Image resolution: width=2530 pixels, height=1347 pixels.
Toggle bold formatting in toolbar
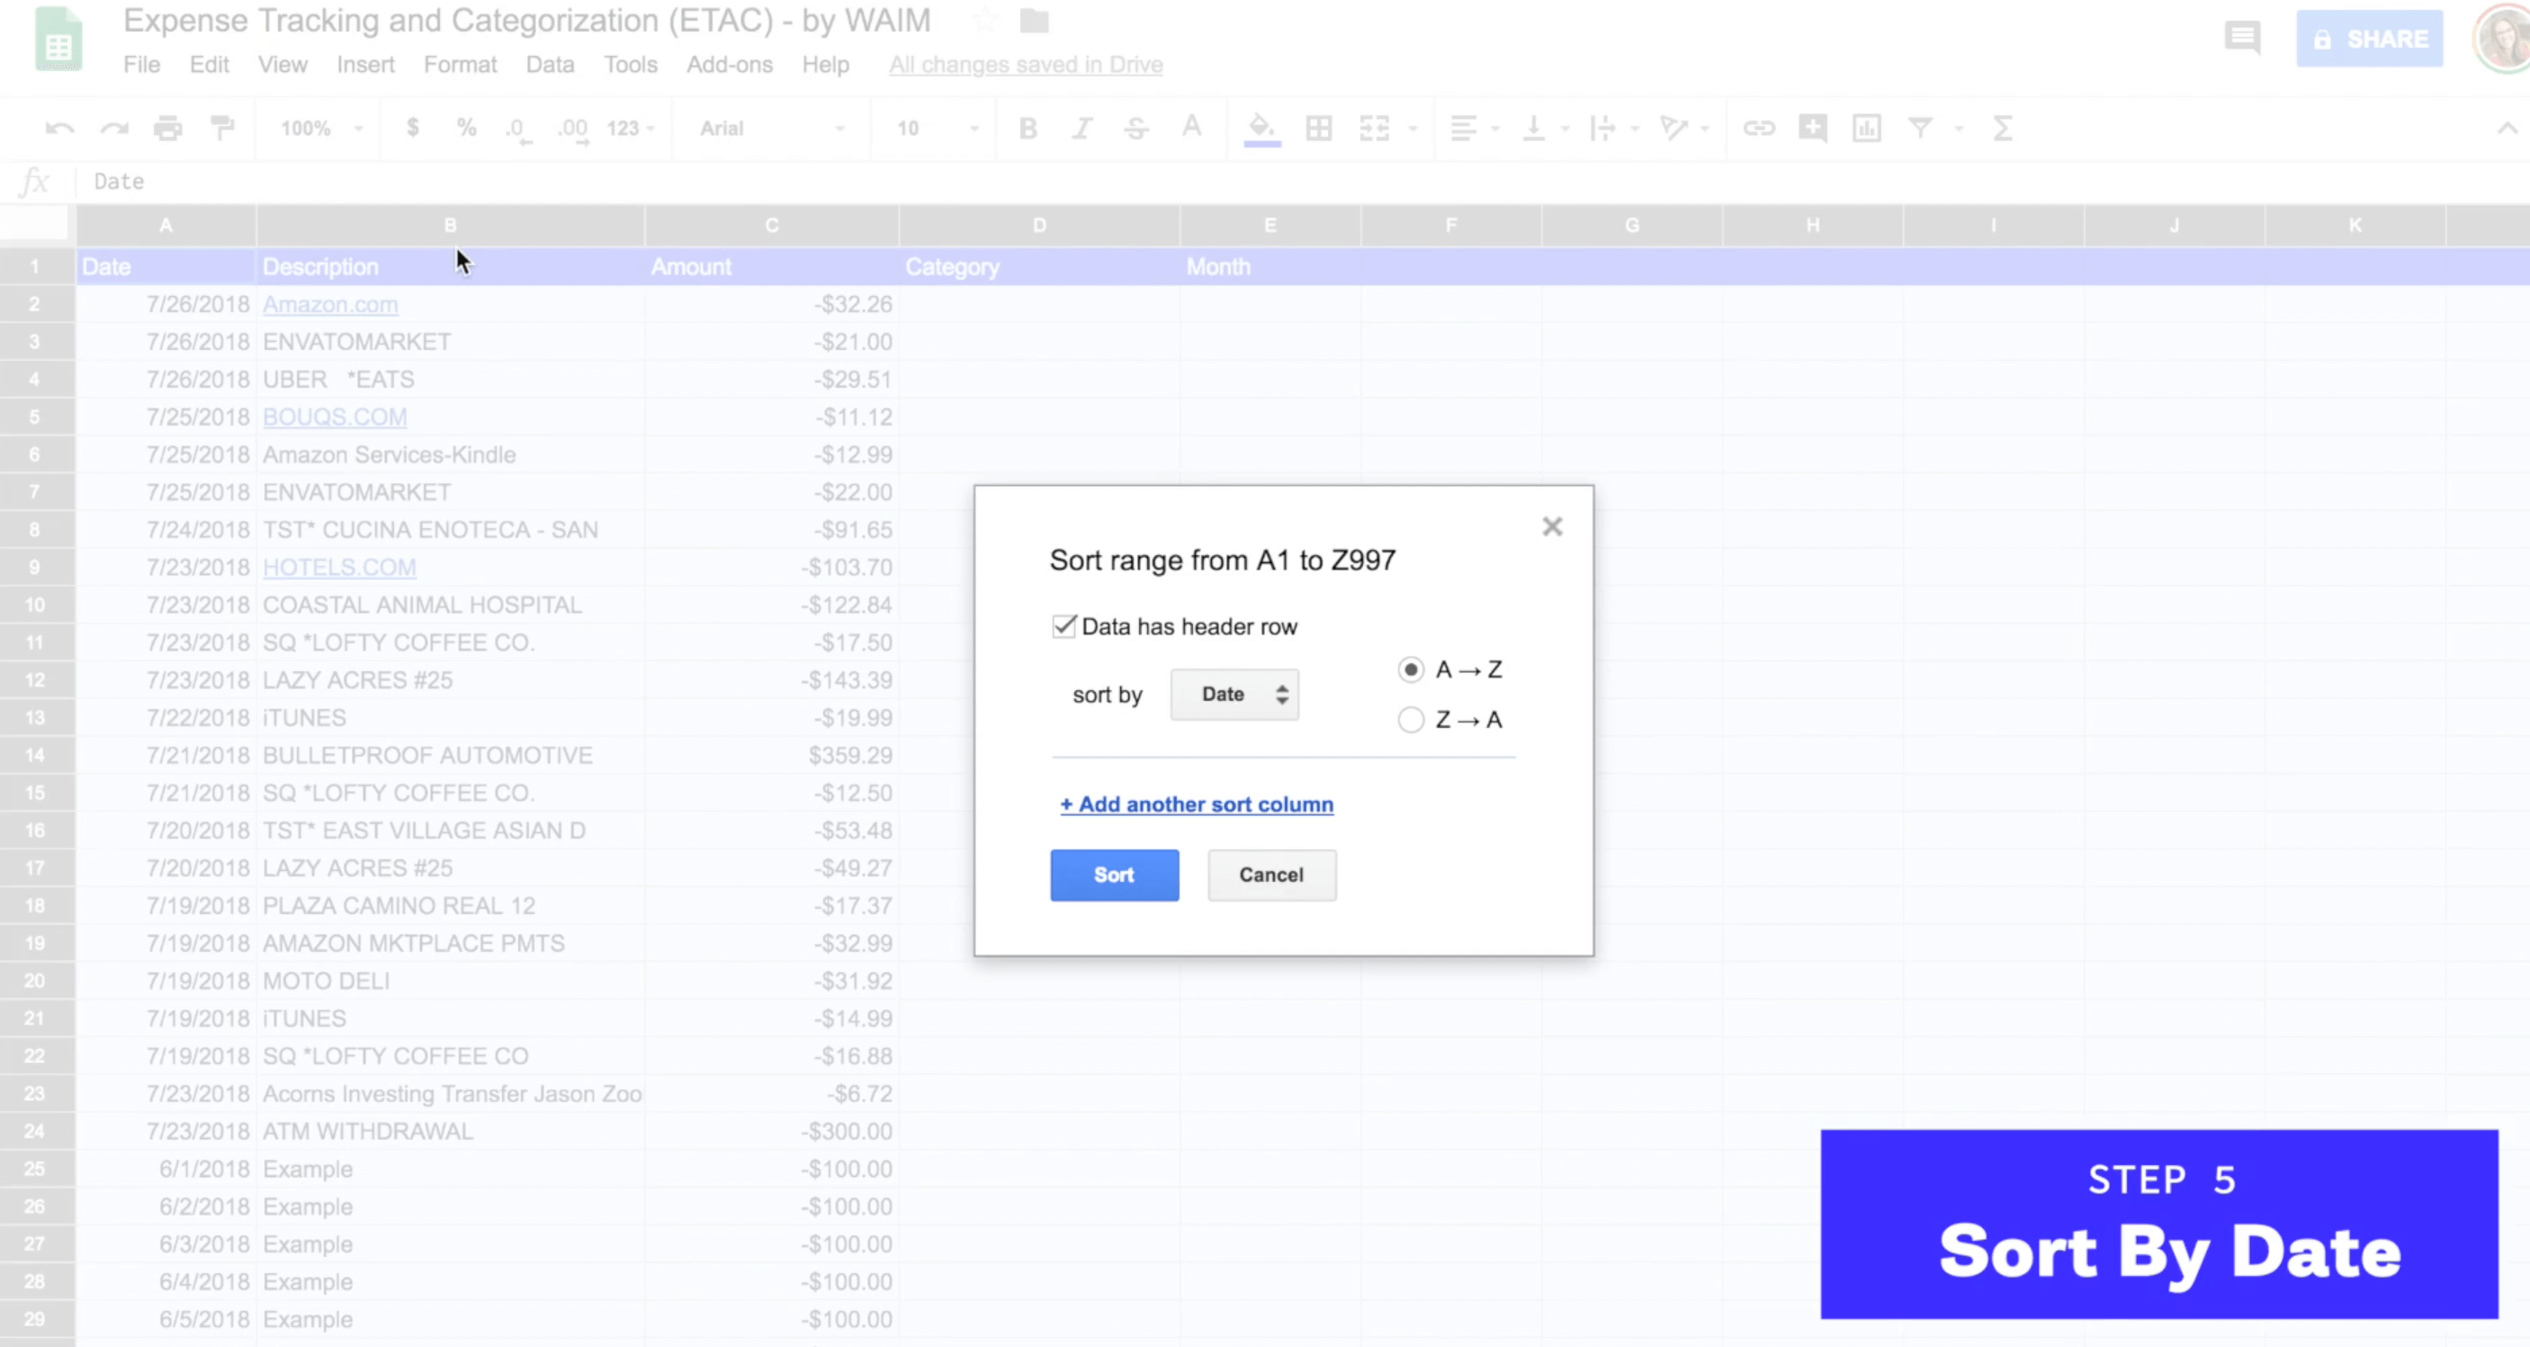[x=1027, y=129]
